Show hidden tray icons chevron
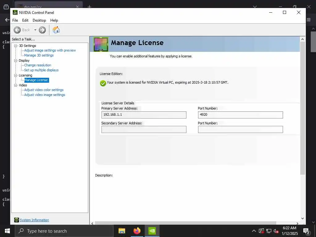The image size is (316, 237). coord(254,231)
